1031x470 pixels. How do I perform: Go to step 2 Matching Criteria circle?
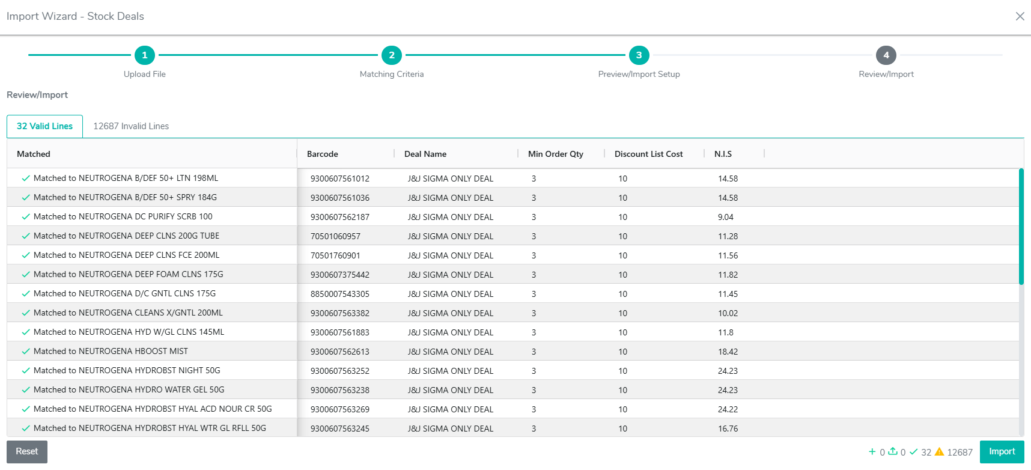pyautogui.click(x=392, y=55)
